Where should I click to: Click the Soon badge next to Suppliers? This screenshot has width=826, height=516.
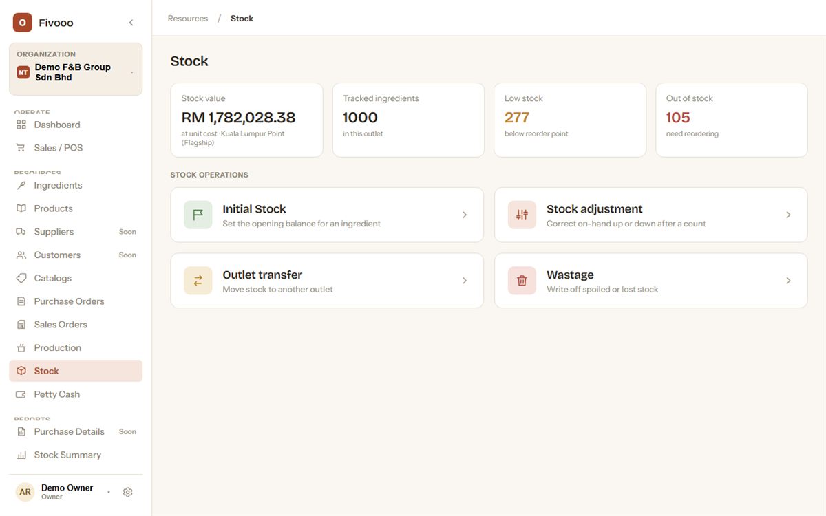(127, 232)
